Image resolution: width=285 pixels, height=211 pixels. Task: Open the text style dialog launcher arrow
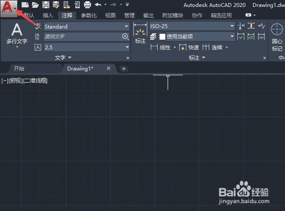coord(128,58)
